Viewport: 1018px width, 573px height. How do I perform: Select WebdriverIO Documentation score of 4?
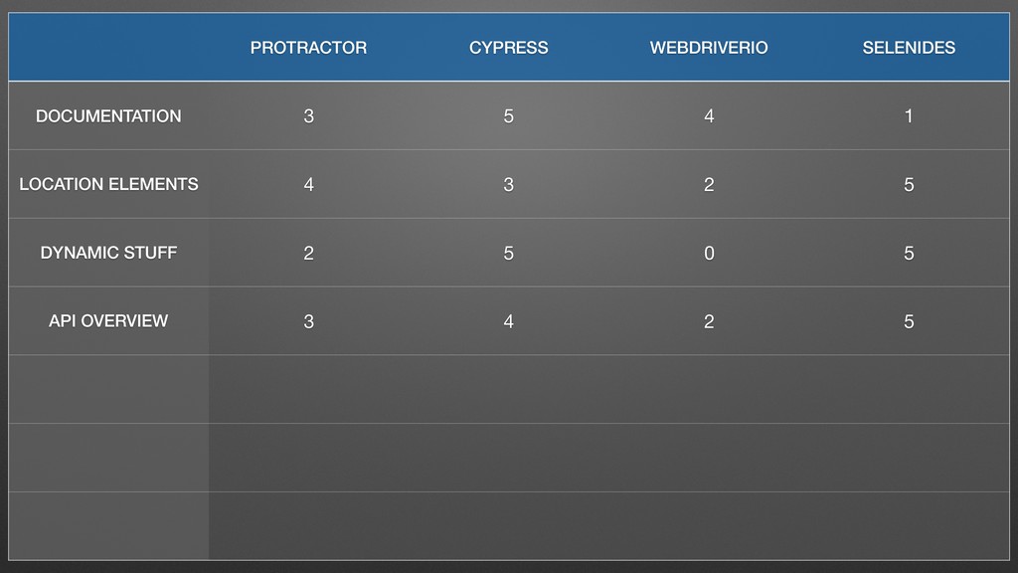coord(708,116)
